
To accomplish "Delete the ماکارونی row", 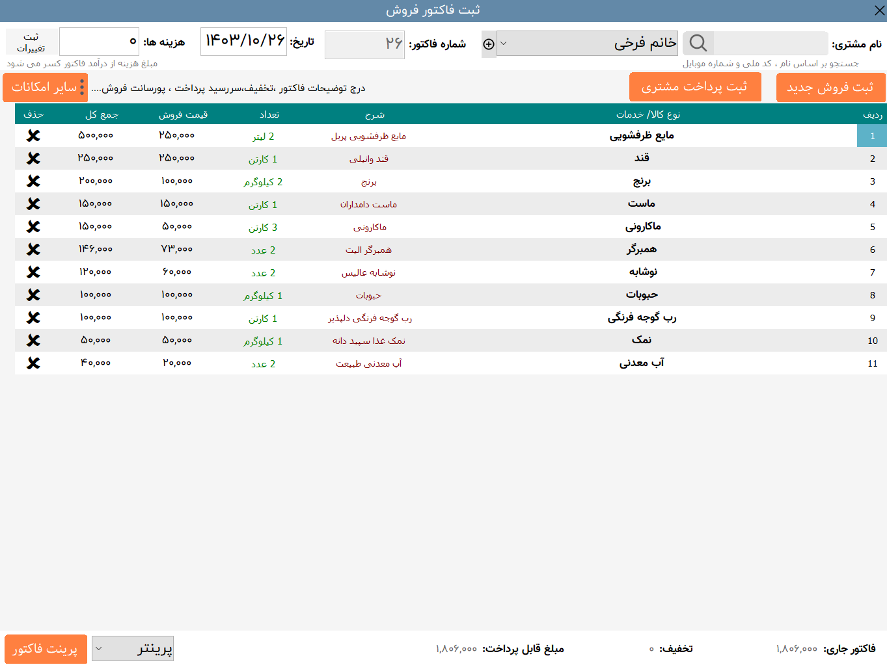I will 33,227.
